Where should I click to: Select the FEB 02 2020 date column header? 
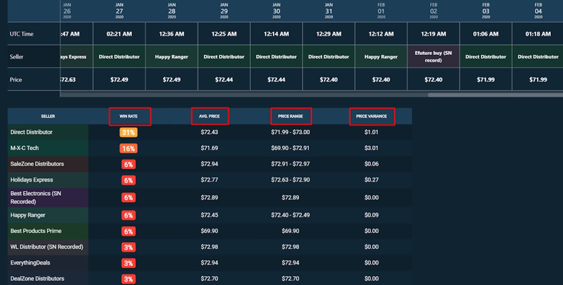tap(433, 11)
